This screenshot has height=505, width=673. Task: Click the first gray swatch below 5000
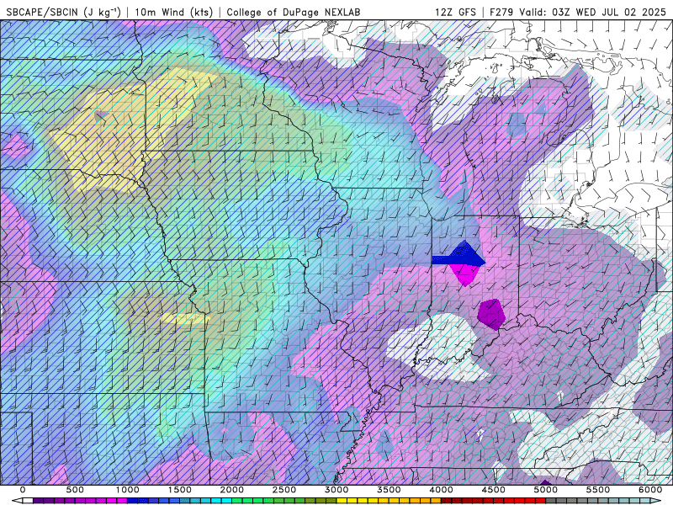[551, 501]
